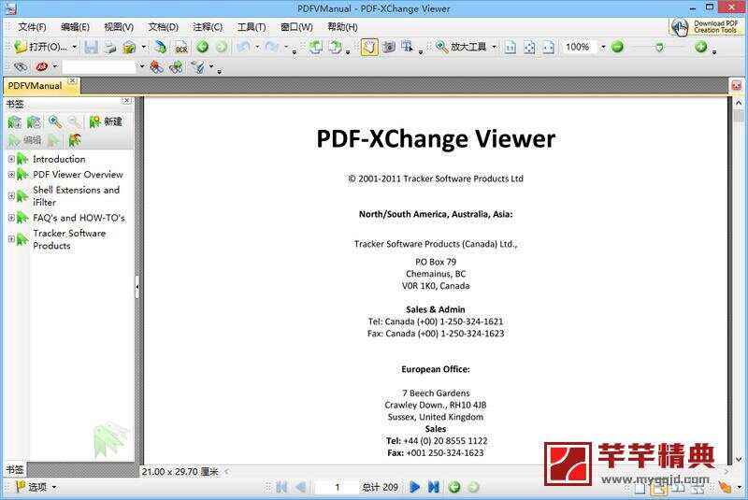Open the 工具(T) menu
Image resolution: width=748 pixels, height=500 pixels.
(x=252, y=27)
